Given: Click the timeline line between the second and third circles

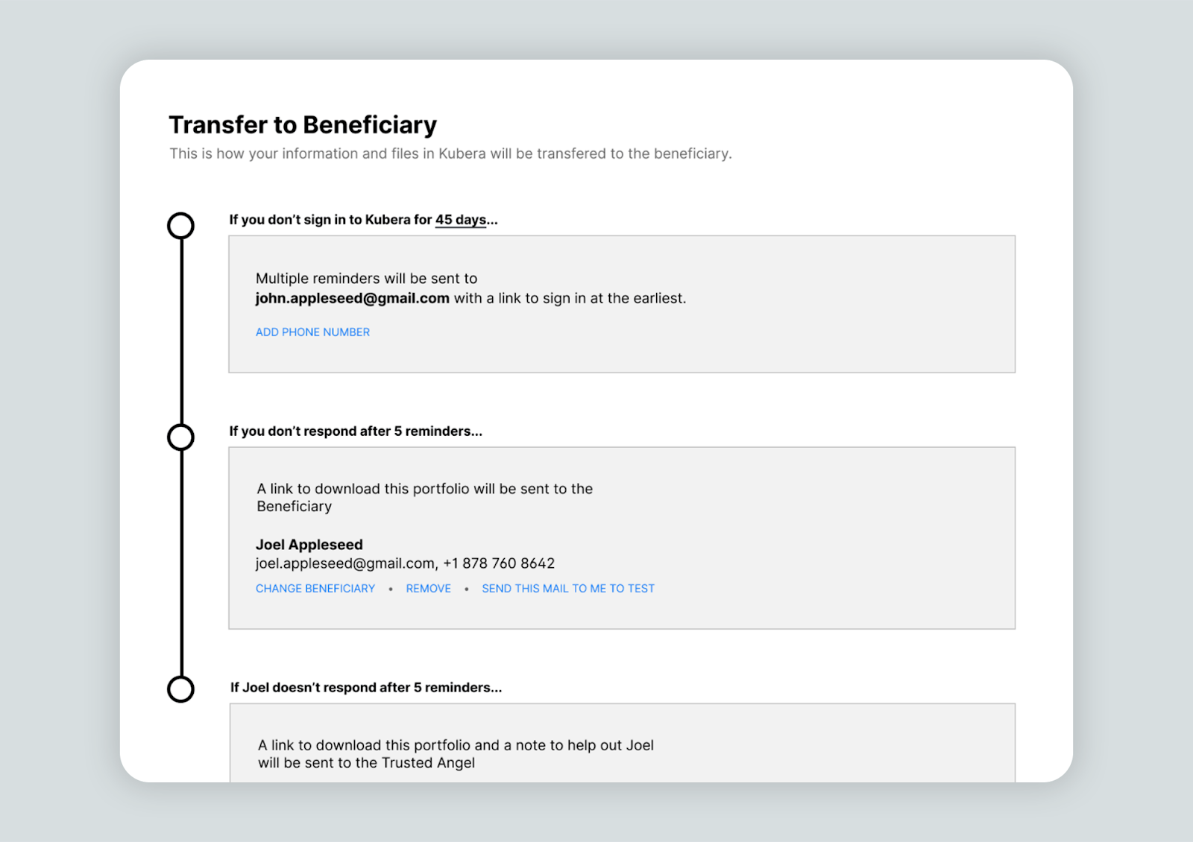Looking at the screenshot, I should tap(181, 563).
